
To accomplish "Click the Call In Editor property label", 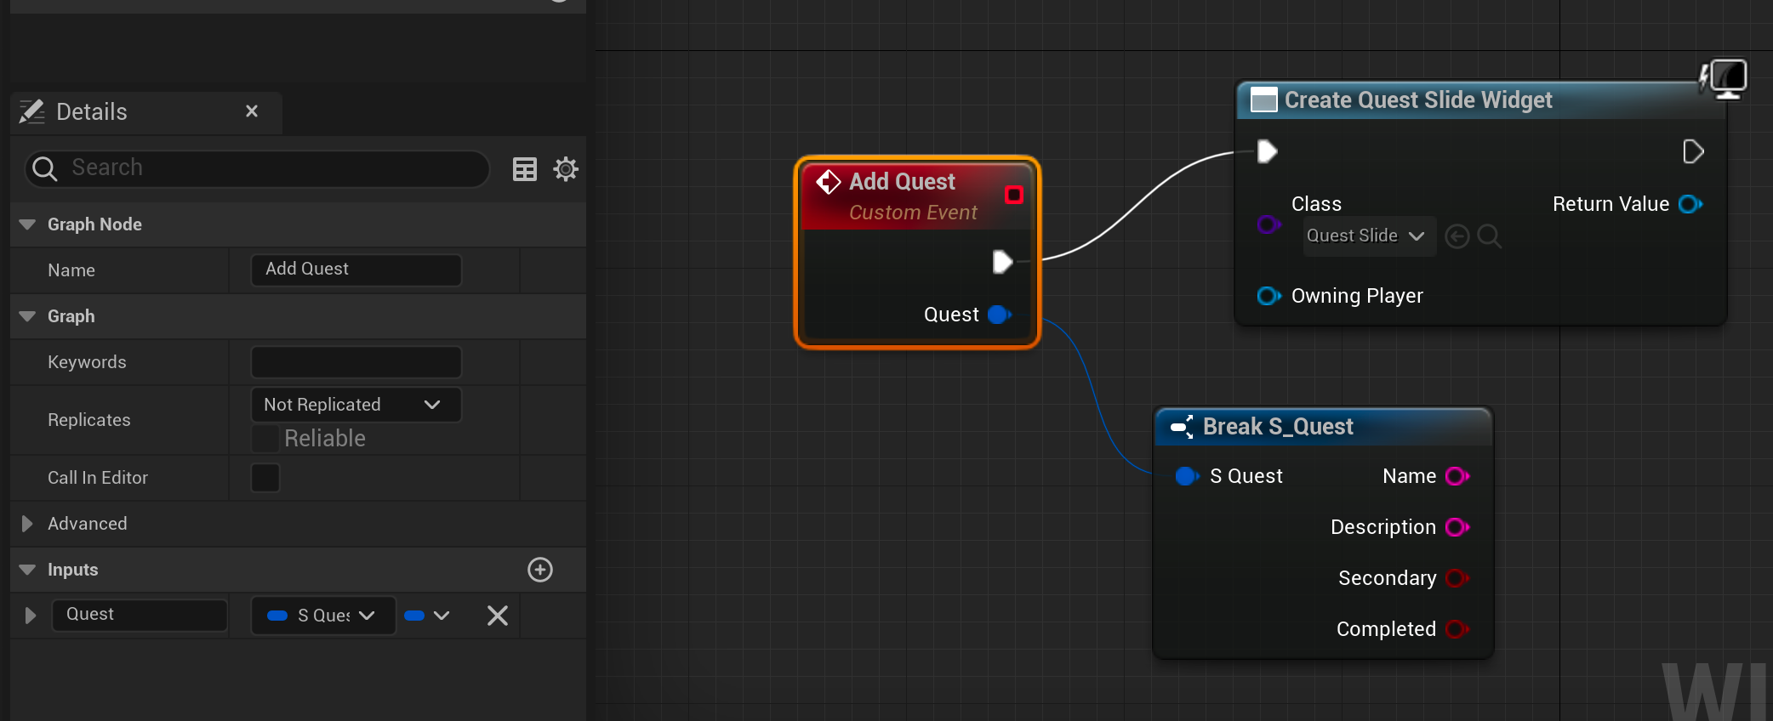I will coord(98,478).
